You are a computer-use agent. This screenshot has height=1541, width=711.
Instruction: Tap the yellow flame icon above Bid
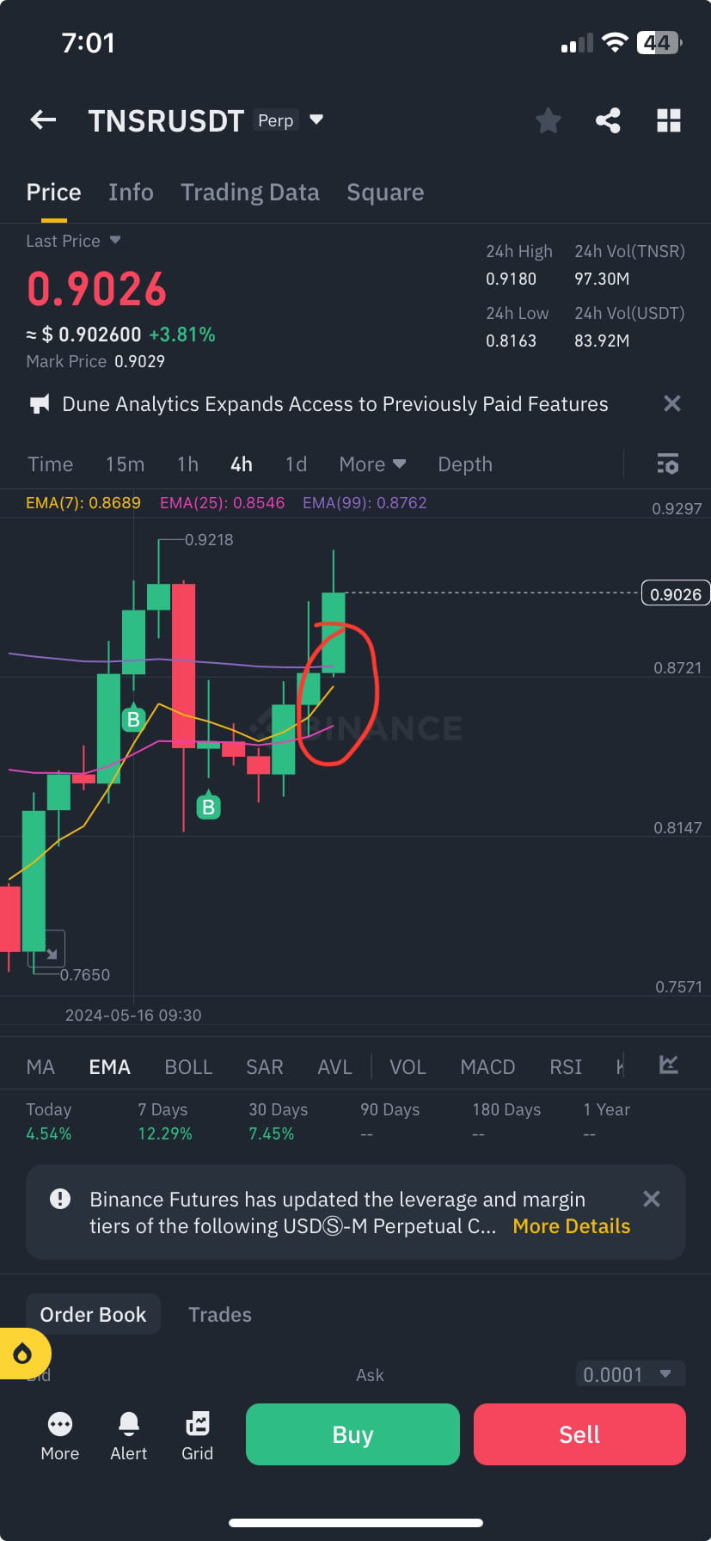point(24,1353)
